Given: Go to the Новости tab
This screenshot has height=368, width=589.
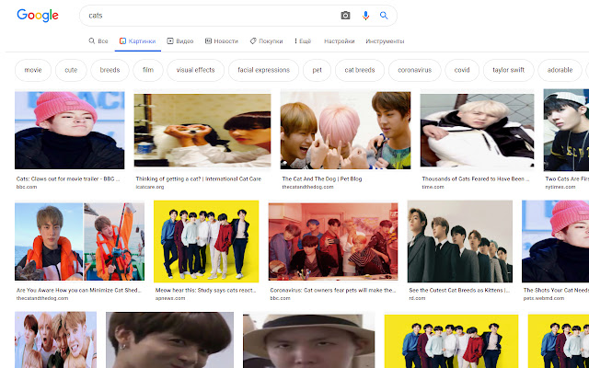Looking at the screenshot, I should 222,41.
